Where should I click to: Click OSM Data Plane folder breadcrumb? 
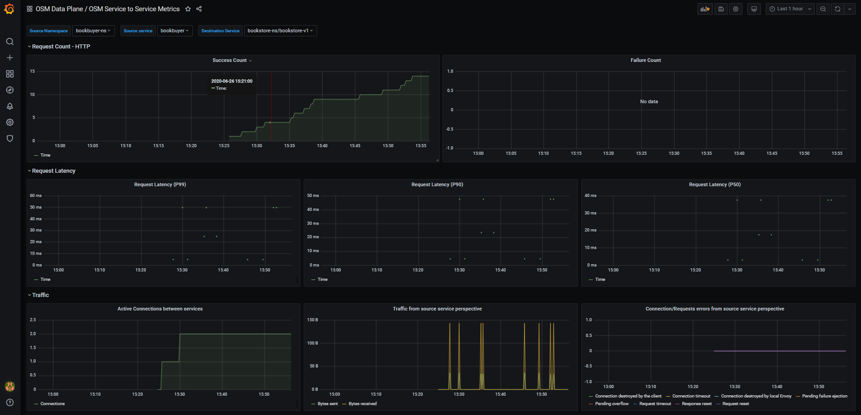[x=59, y=9]
